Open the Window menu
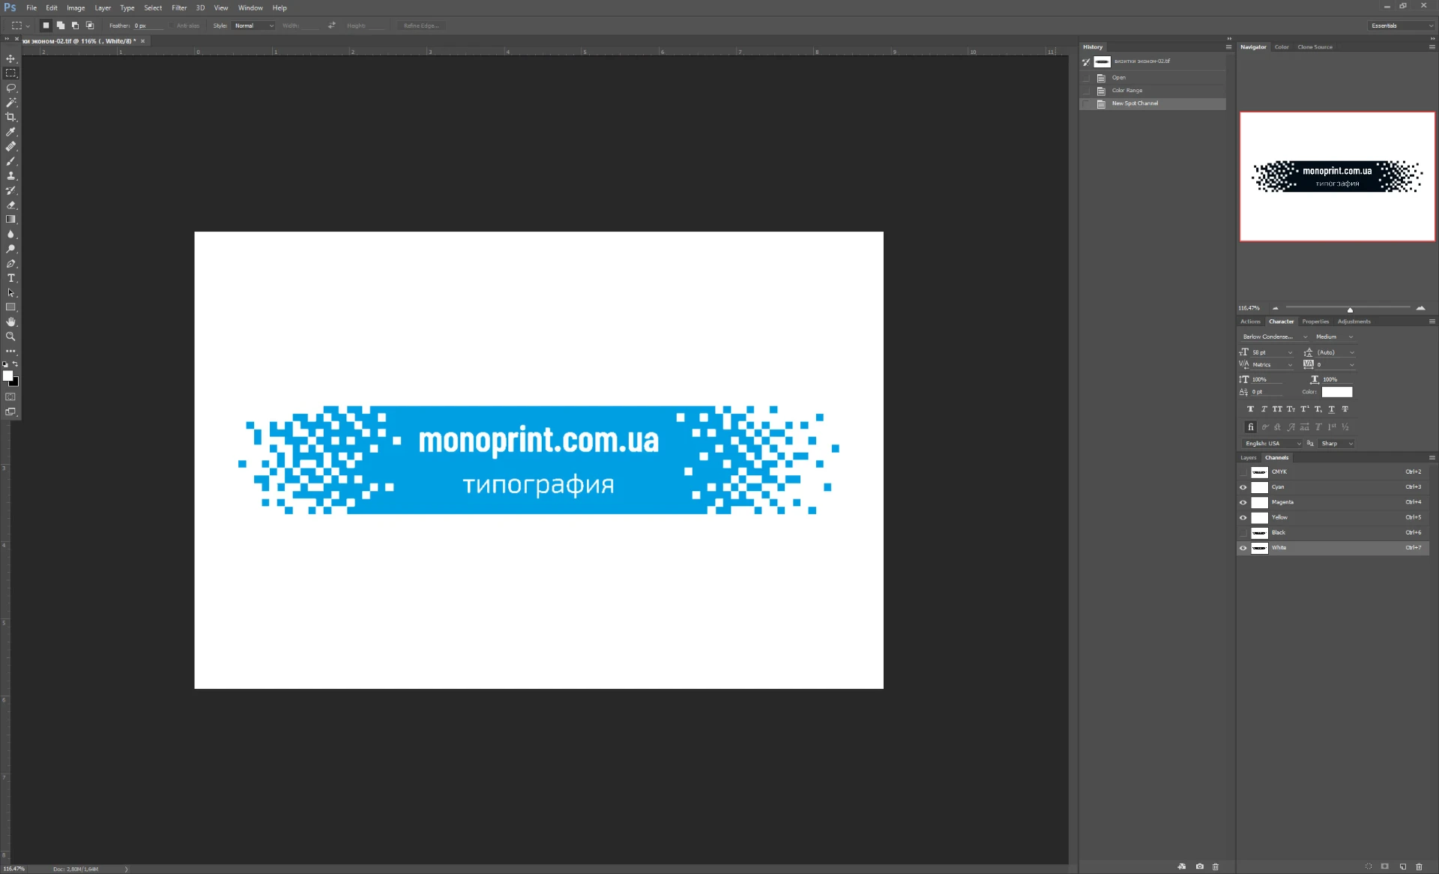Viewport: 1439px width, 874px height. 250,7
